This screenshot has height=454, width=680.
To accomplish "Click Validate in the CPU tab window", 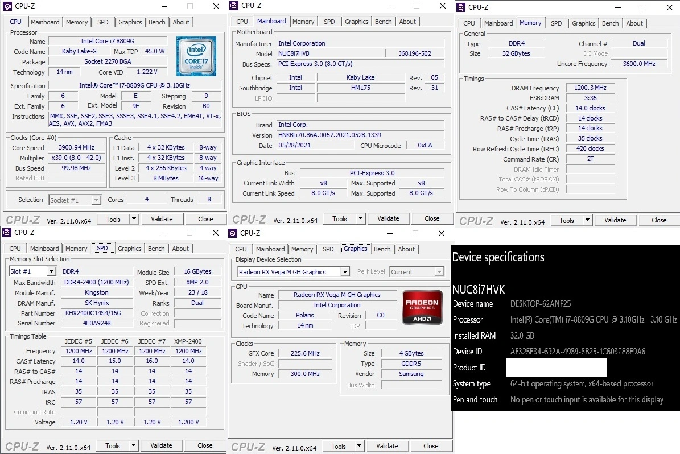I will click(162, 219).
